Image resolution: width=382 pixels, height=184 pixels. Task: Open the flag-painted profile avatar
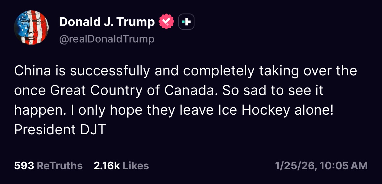point(31,28)
